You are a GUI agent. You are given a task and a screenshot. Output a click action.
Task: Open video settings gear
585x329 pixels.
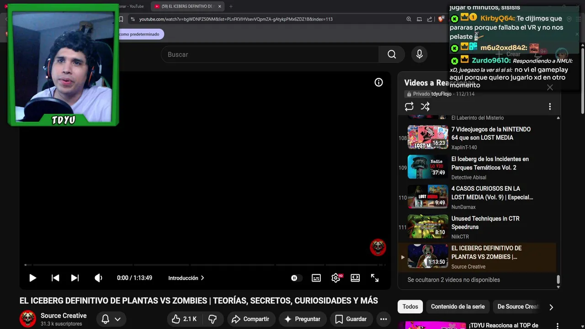[x=336, y=278]
